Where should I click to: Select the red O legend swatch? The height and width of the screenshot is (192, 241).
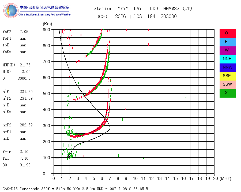point(227,34)
